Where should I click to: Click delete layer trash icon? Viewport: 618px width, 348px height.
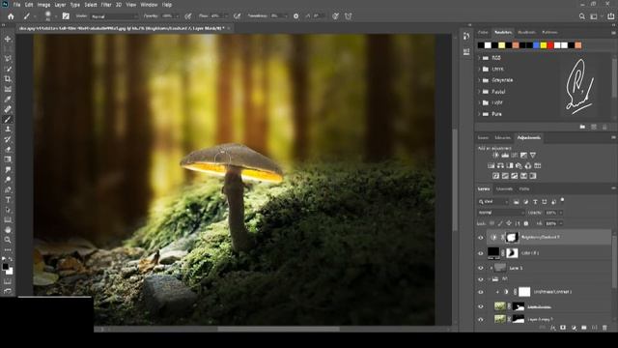604,328
